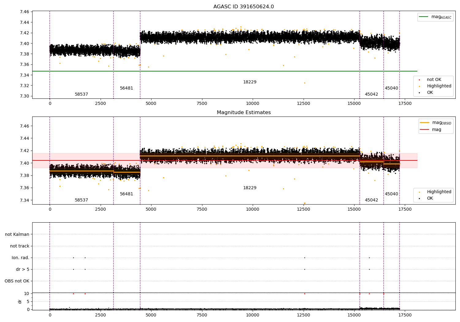Click the 'Magnitude Estimates' plot title
This screenshot has width=460, height=322.
pos(243,113)
